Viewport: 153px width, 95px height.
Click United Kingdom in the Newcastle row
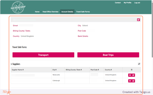click(x=111, y=75)
